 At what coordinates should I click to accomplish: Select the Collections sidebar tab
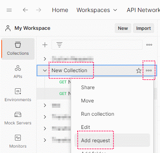coord(18,49)
